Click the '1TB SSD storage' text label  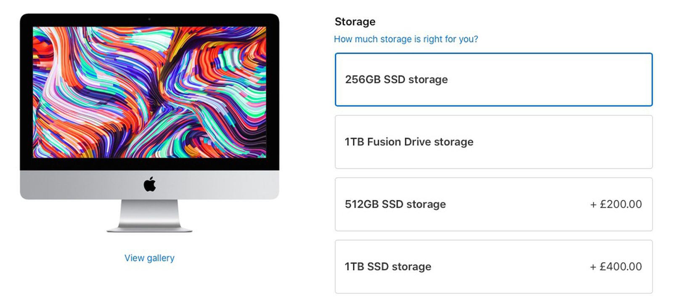click(388, 266)
